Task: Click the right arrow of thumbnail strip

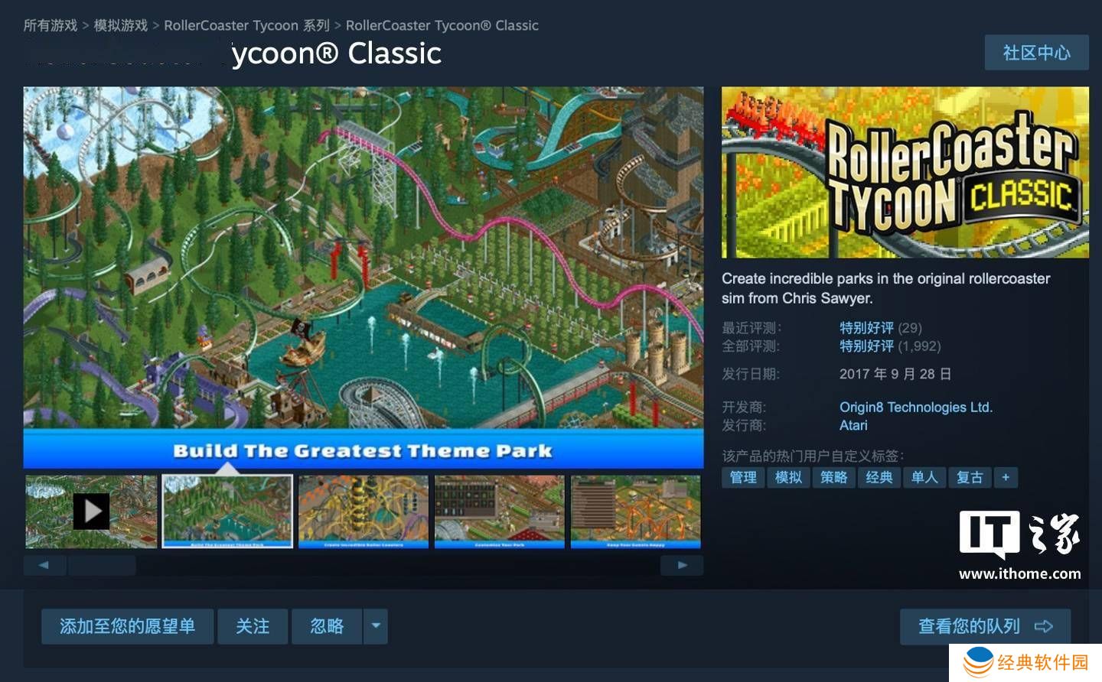Action: coord(682,565)
